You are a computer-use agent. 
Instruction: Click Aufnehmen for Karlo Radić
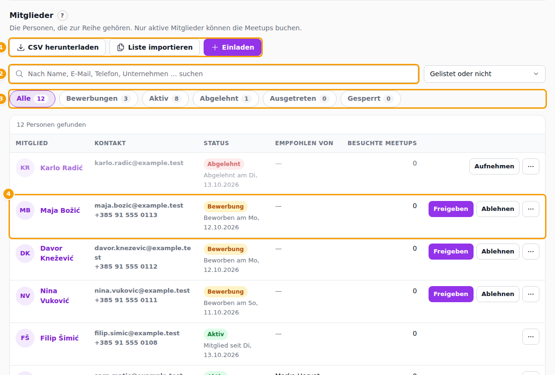click(494, 166)
